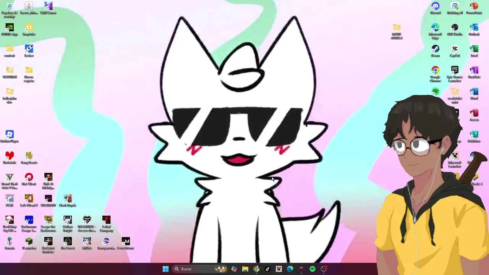Launch the DELTARUNE shortcut
489x275 pixels.
(87, 224)
